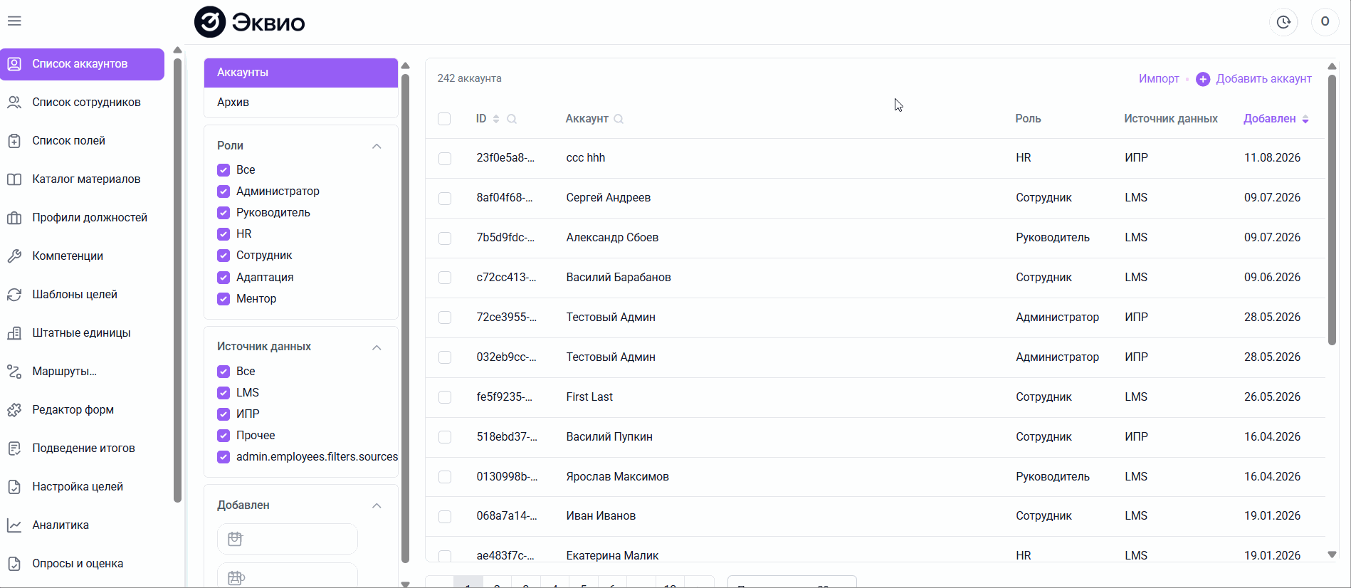The width and height of the screenshot is (1351, 588).
Task: Click the Штатные единицы icon
Action: point(14,333)
